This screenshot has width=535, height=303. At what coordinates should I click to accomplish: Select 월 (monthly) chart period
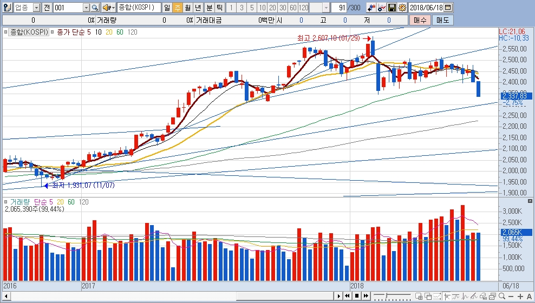(x=187, y=8)
